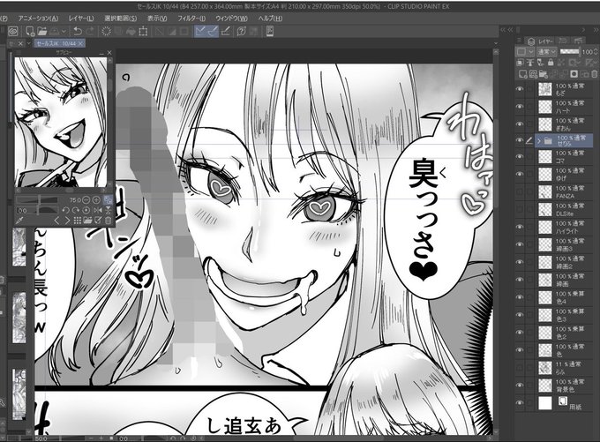Open the save icon dropdown arrow in the toolbar
This screenshot has height=442, width=600.
tap(64, 32)
